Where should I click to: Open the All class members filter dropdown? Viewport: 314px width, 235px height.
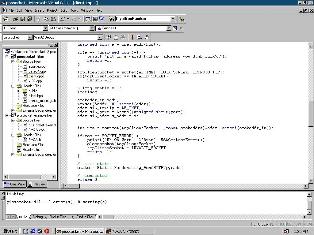click(x=92, y=28)
